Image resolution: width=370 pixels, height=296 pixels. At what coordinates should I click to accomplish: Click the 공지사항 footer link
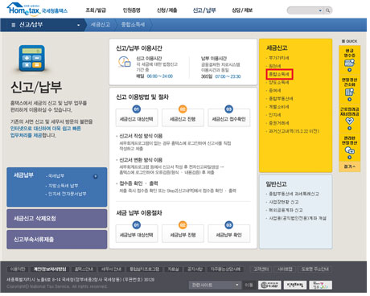click(x=195, y=269)
